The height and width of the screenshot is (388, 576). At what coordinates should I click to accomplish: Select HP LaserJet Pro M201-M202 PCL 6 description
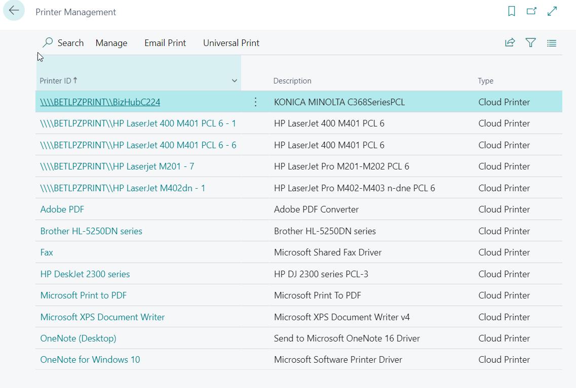(341, 166)
